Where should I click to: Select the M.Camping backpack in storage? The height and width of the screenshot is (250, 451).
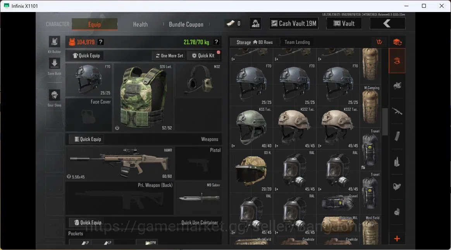[x=370, y=107]
